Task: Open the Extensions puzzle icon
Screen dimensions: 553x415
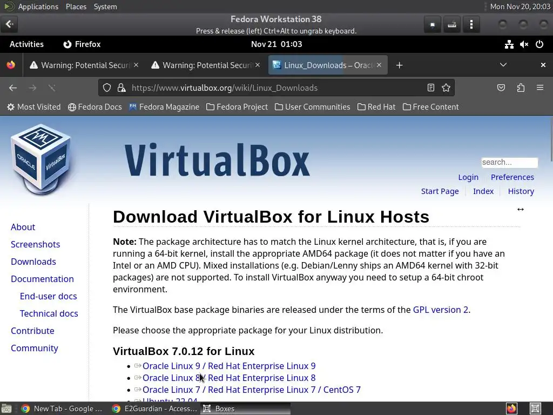Action: (521, 88)
